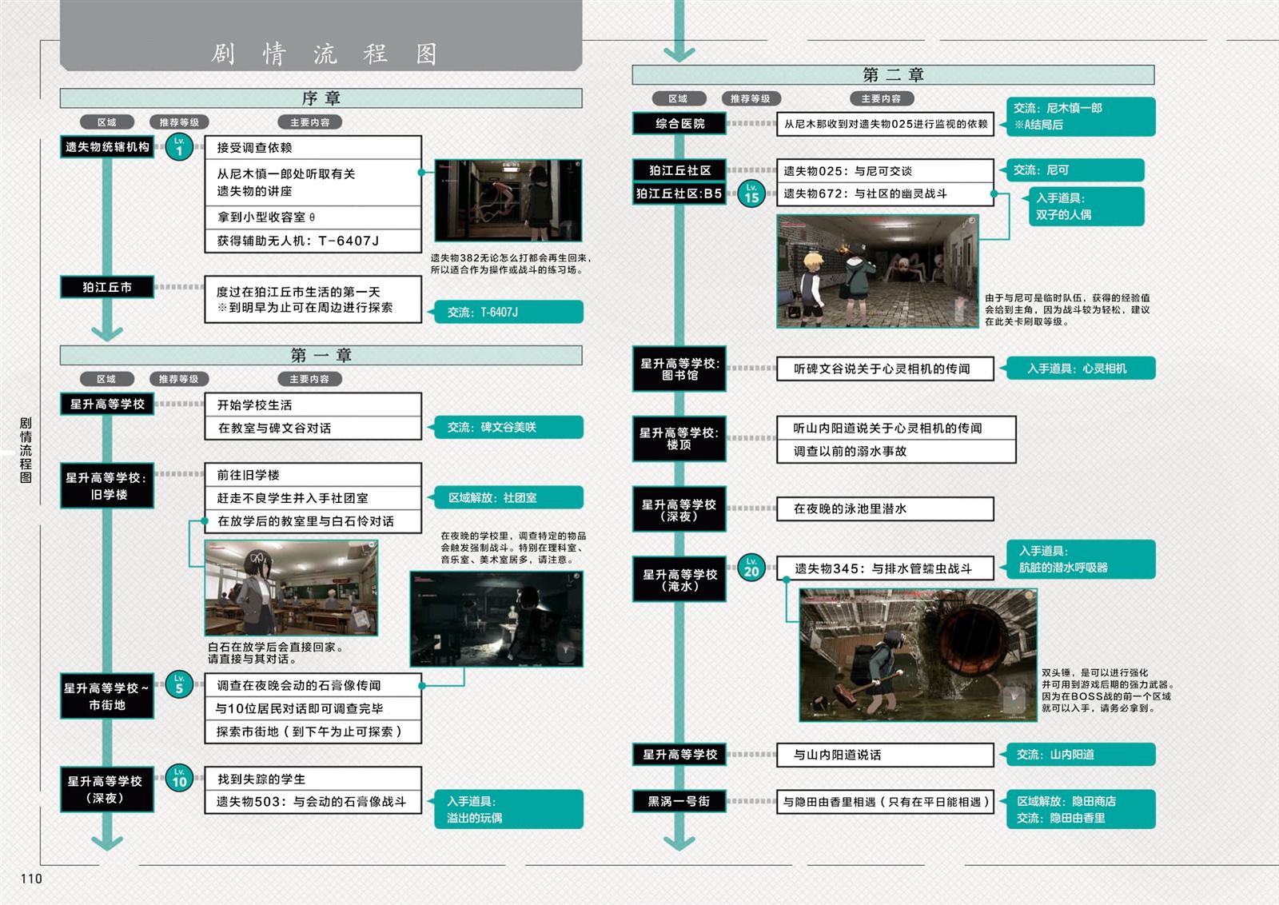Screen dimensions: 1279x905
Task: Click the Lv.15 level badge
Action: pyautogui.click(x=751, y=194)
